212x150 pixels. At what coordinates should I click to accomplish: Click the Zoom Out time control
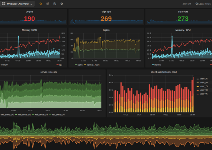(x=187, y=4)
